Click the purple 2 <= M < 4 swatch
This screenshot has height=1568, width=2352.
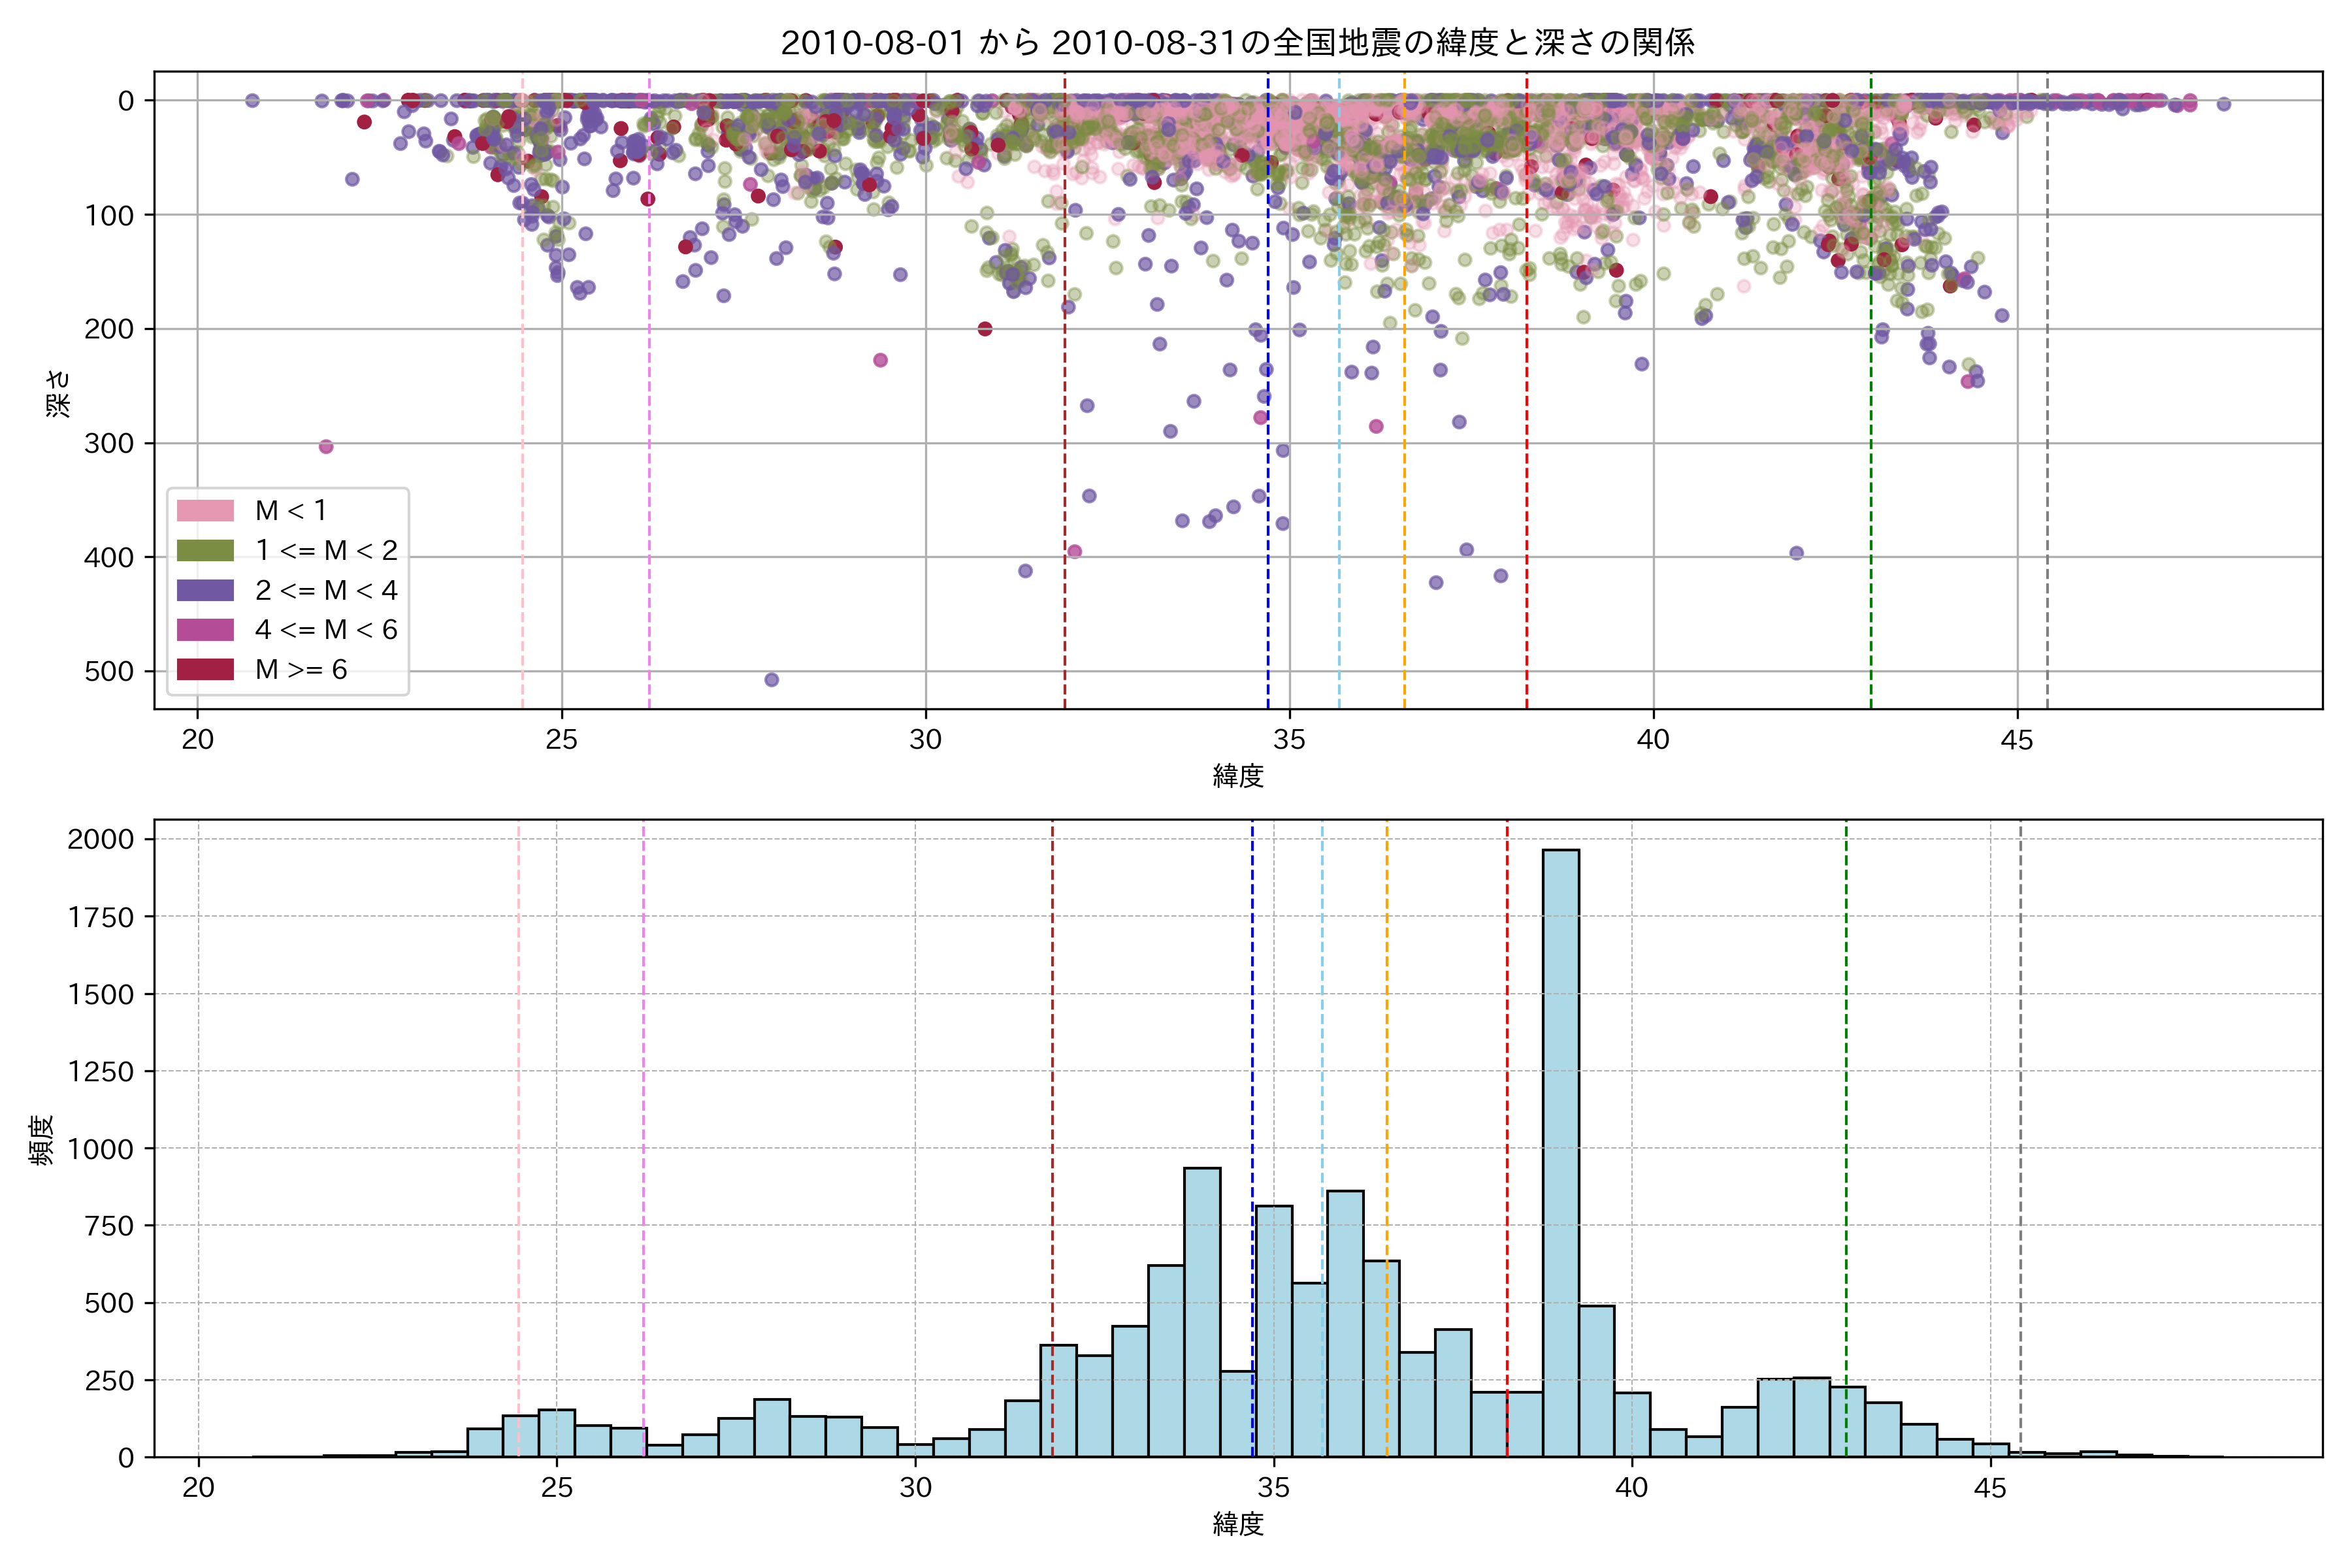tap(205, 590)
